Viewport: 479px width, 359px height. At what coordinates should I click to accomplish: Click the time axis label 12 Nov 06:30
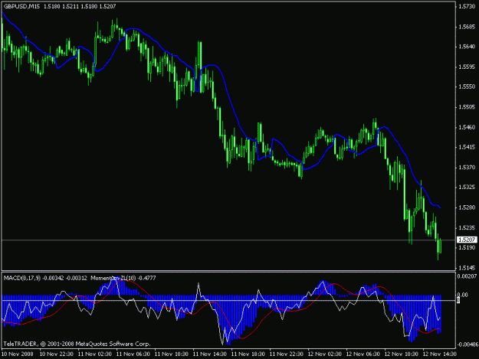coord(363,354)
